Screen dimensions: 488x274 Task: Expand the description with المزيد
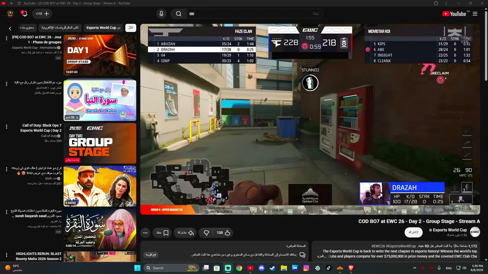coord(322,256)
